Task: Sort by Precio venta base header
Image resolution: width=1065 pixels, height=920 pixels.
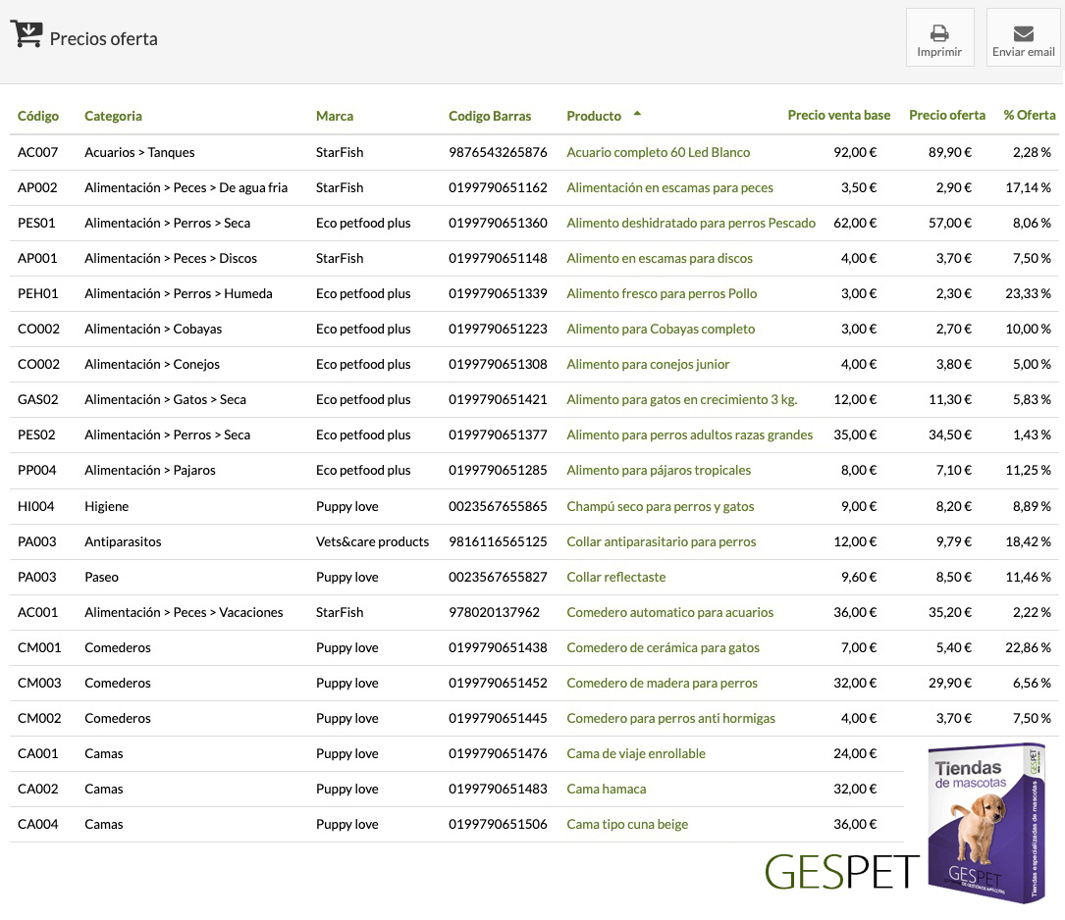Action: click(x=838, y=115)
